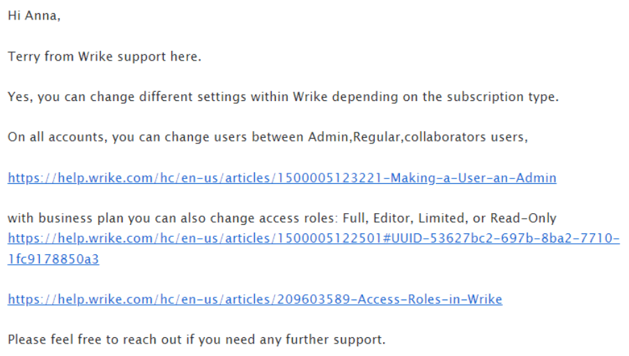Click the word "Full," in access roles
Image resolution: width=629 pixels, height=356 pixels.
pyautogui.click(x=355, y=218)
